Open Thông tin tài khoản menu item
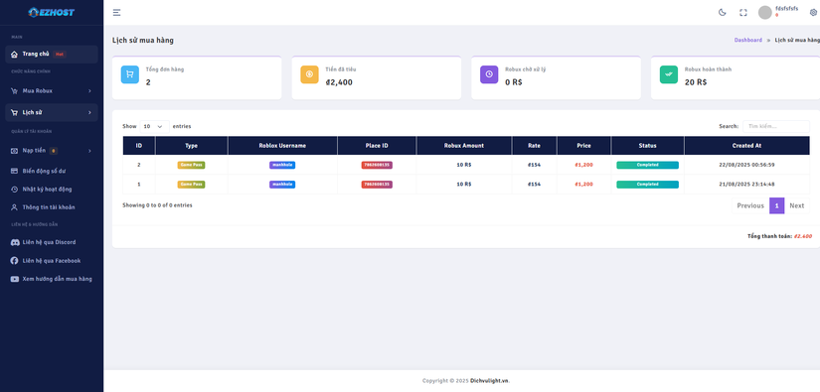Viewport: 820px width, 392px height. 52,207
